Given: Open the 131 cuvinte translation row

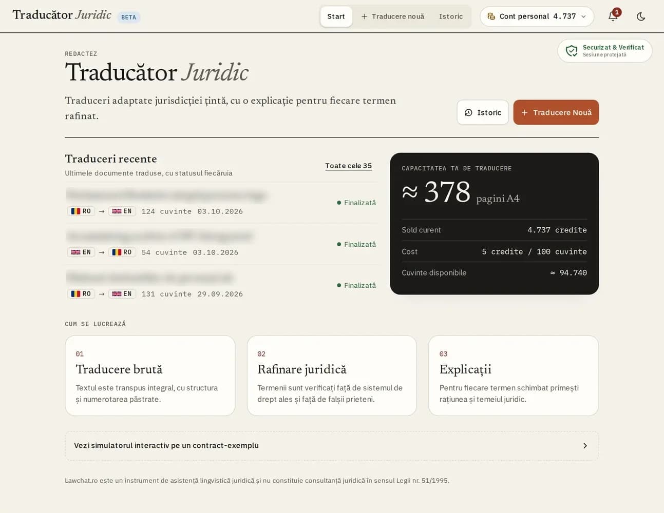Looking at the screenshot, I should tap(221, 285).
